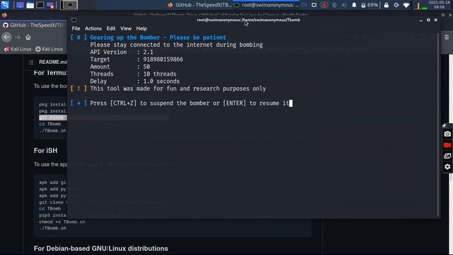This screenshot has width=453, height=255.
Task: Go back in Firefox
Action: [x=6, y=37]
